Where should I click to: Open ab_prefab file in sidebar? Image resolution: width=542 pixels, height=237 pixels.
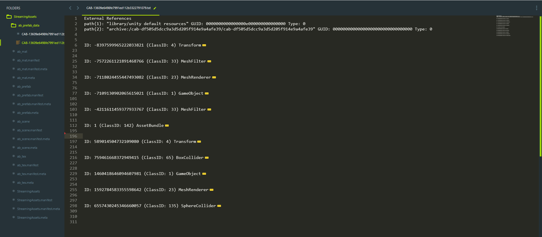pyautogui.click(x=24, y=87)
